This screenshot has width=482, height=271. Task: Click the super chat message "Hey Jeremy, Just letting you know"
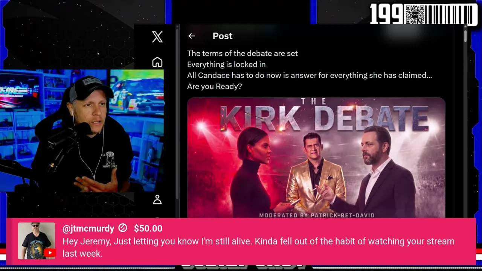(258, 247)
